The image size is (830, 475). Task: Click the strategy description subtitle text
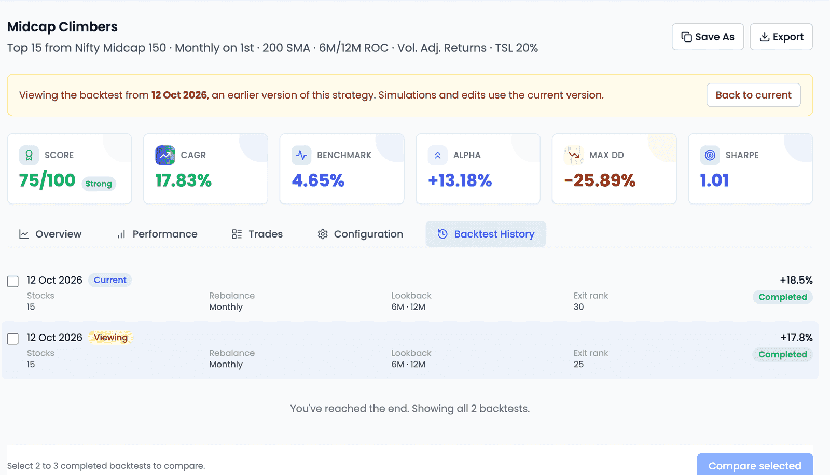click(272, 48)
